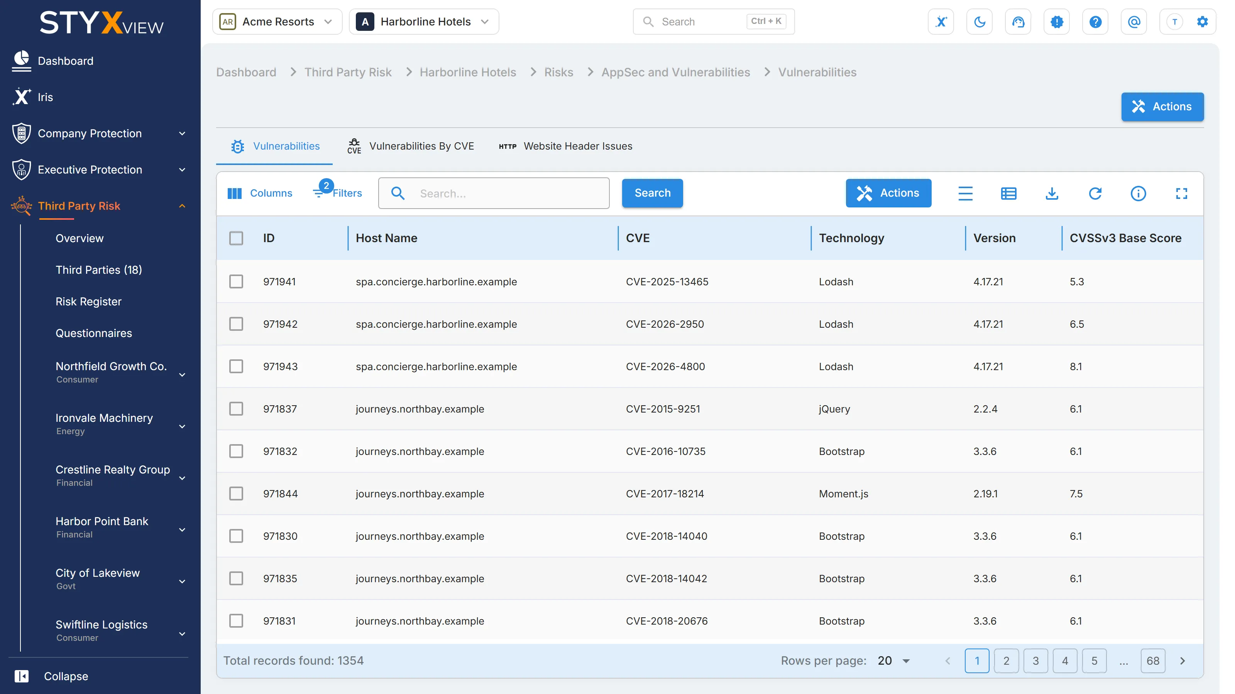Sort by CVSSv3 Base Score column
Viewport: 1235px width, 694px height.
coord(1125,238)
